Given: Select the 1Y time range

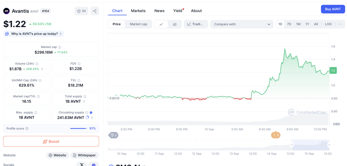Looking at the screenshot, I should pyautogui.click(x=307, y=24).
